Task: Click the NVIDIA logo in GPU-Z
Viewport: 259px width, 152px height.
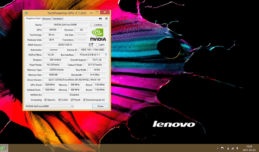Action: coord(98,34)
